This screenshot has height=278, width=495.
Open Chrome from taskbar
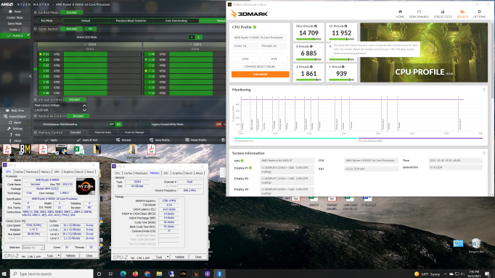tap(147, 274)
